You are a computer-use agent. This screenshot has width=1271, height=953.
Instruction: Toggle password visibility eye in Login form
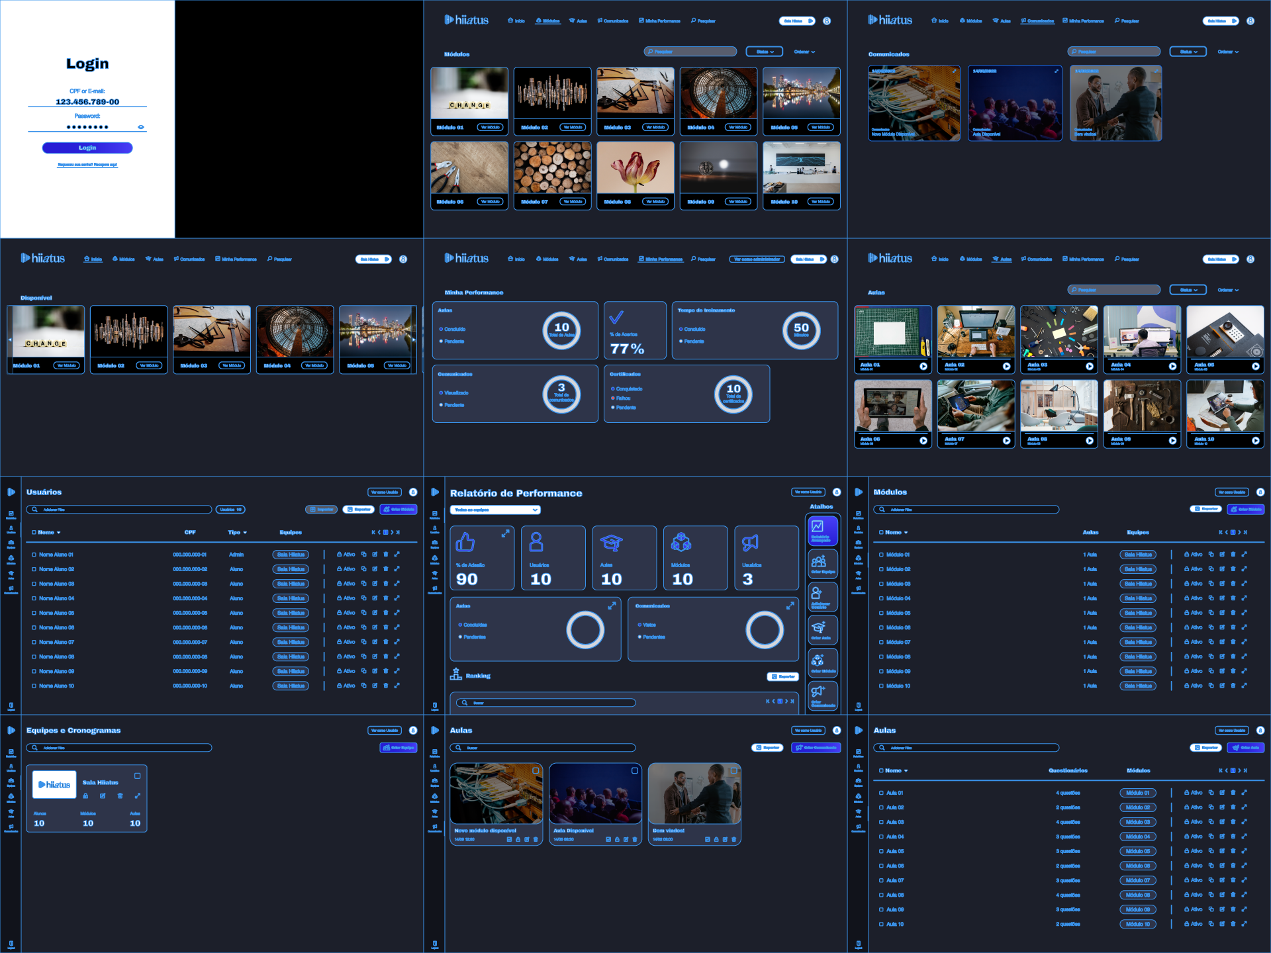pyautogui.click(x=140, y=127)
